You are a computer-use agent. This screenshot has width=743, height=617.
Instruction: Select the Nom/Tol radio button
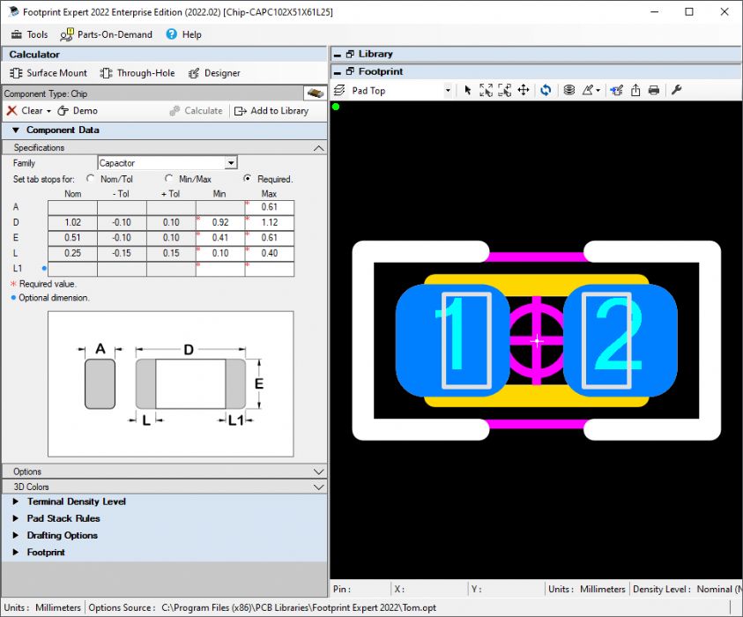tap(91, 179)
